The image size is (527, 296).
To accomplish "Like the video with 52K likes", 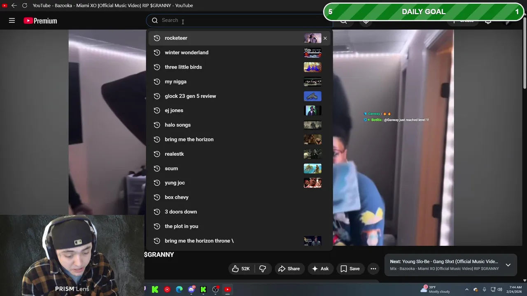I will tap(241, 268).
